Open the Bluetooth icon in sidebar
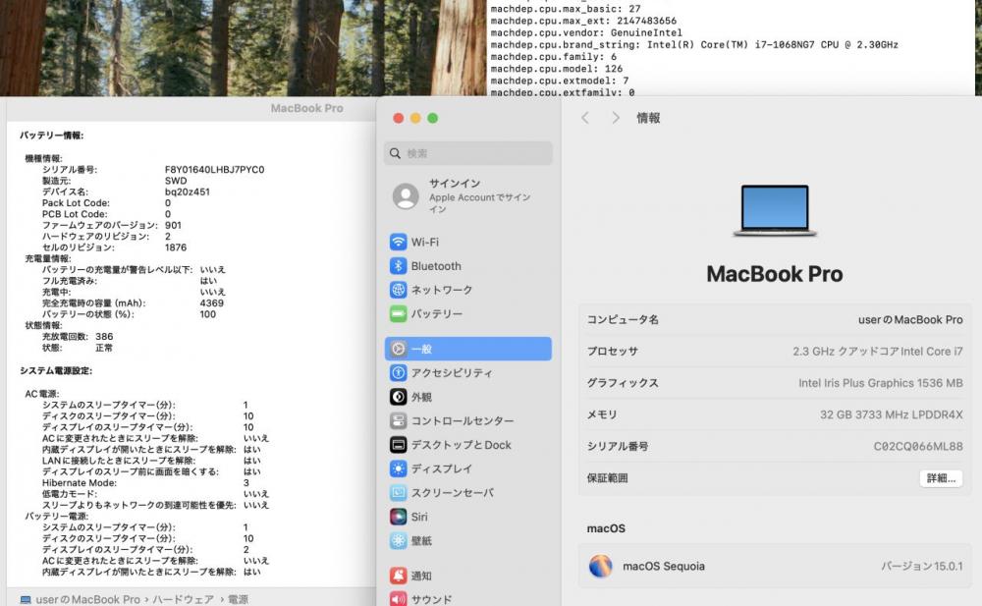The image size is (982, 606). 398,266
